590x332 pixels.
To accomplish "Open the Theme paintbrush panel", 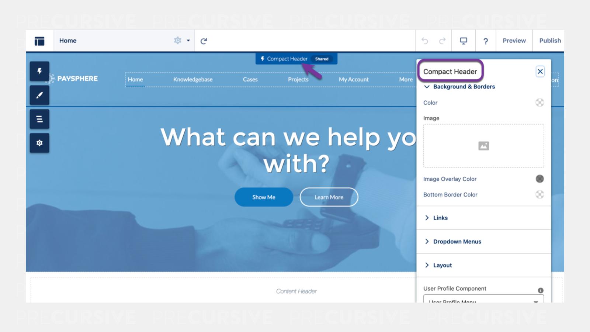I will pyautogui.click(x=39, y=95).
